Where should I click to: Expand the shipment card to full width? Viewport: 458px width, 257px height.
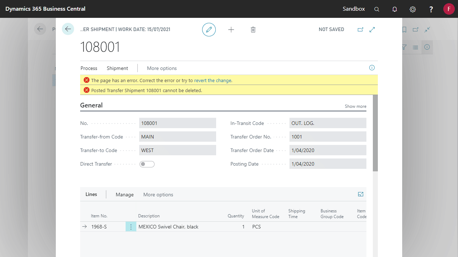pyautogui.click(x=372, y=30)
